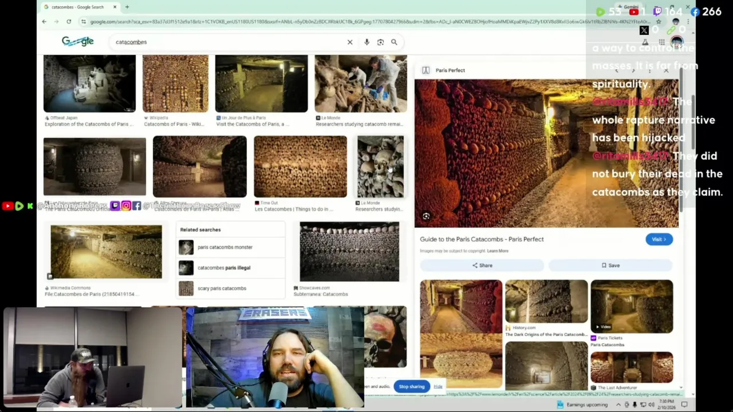Open the Time Out Les Catacombes thumbnail
This screenshot has width=733, height=412.
click(300, 167)
